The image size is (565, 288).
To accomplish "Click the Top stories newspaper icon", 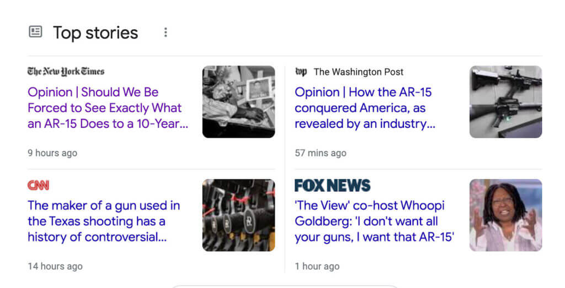I will click(35, 32).
